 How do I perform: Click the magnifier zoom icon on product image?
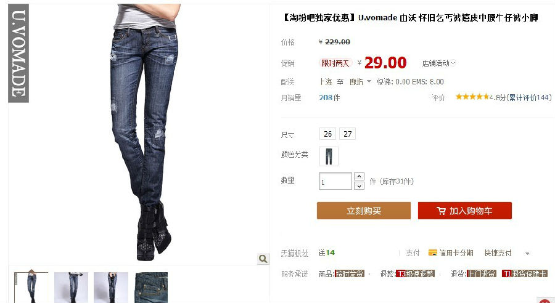click(x=263, y=259)
